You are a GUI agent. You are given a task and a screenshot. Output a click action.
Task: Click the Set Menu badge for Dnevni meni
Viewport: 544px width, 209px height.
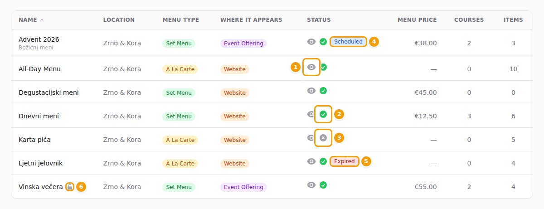tap(179, 117)
